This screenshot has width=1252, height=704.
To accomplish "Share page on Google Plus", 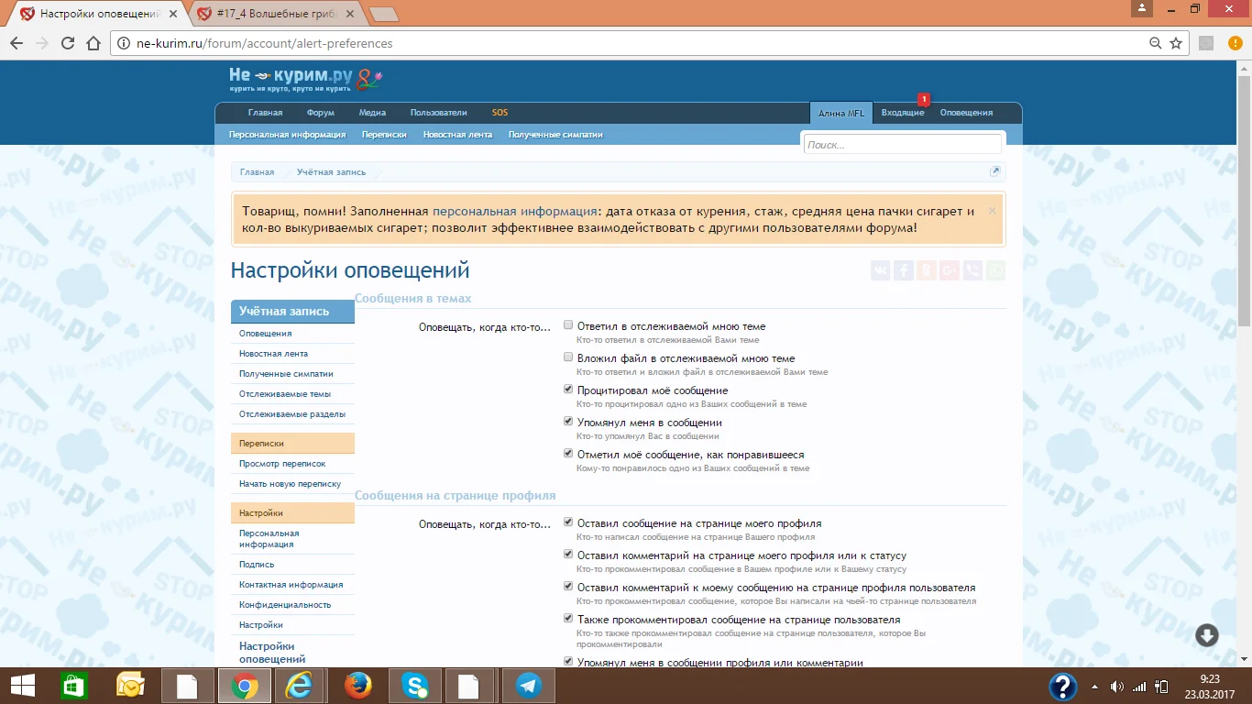I will (x=950, y=270).
